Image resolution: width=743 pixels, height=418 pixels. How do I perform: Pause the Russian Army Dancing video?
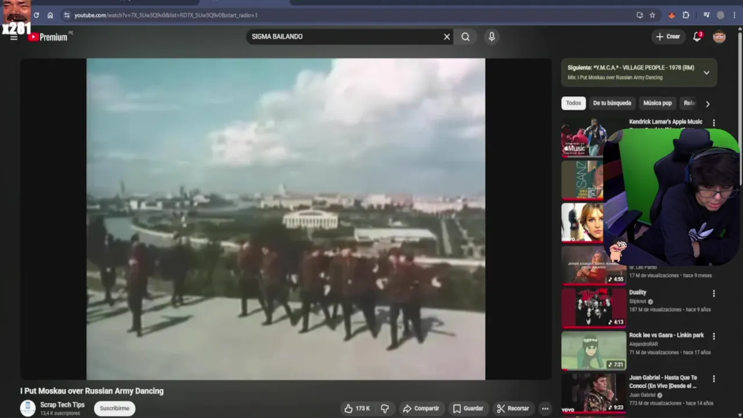pyautogui.click(x=286, y=219)
